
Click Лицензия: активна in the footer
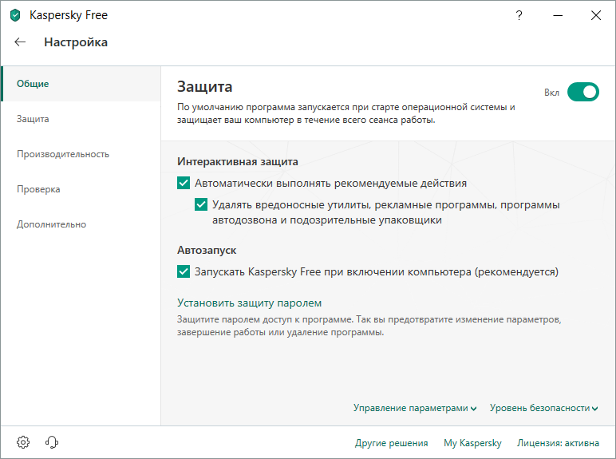558,443
